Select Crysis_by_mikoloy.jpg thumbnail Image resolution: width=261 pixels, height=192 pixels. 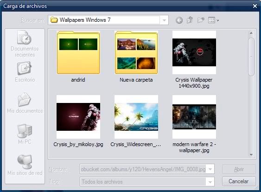coord(78,121)
